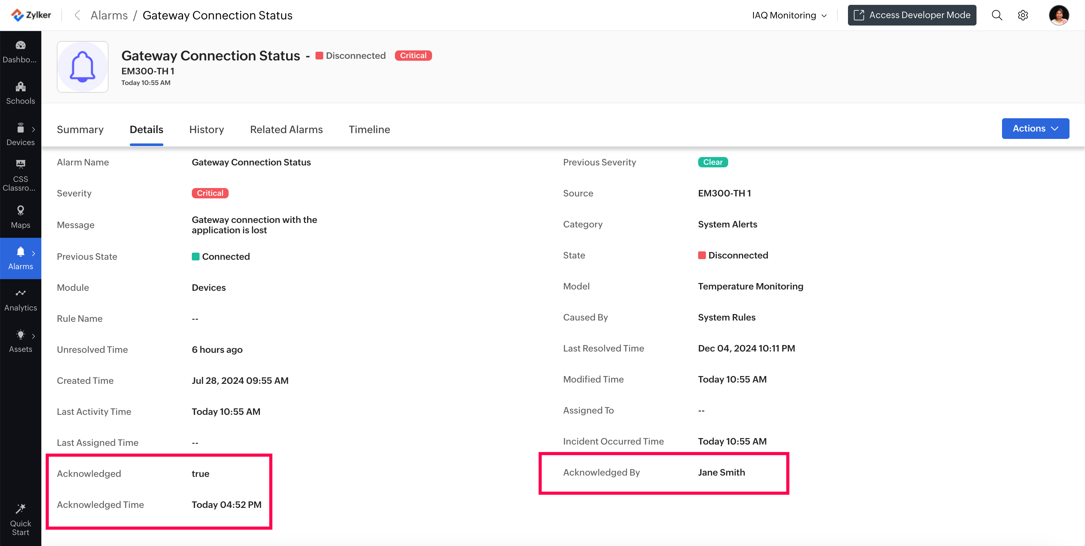The image size is (1085, 546).
Task: Switch to the Timeline tab
Action: (x=369, y=129)
